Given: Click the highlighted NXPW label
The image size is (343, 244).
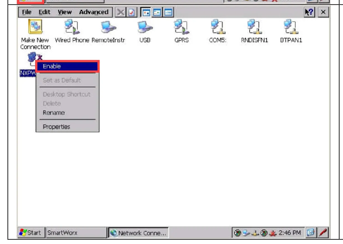Looking at the screenshot, I should tap(28, 73).
